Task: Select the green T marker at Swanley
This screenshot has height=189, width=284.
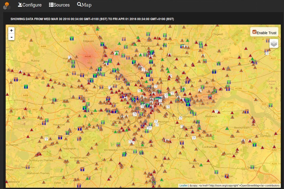Action: point(252,167)
